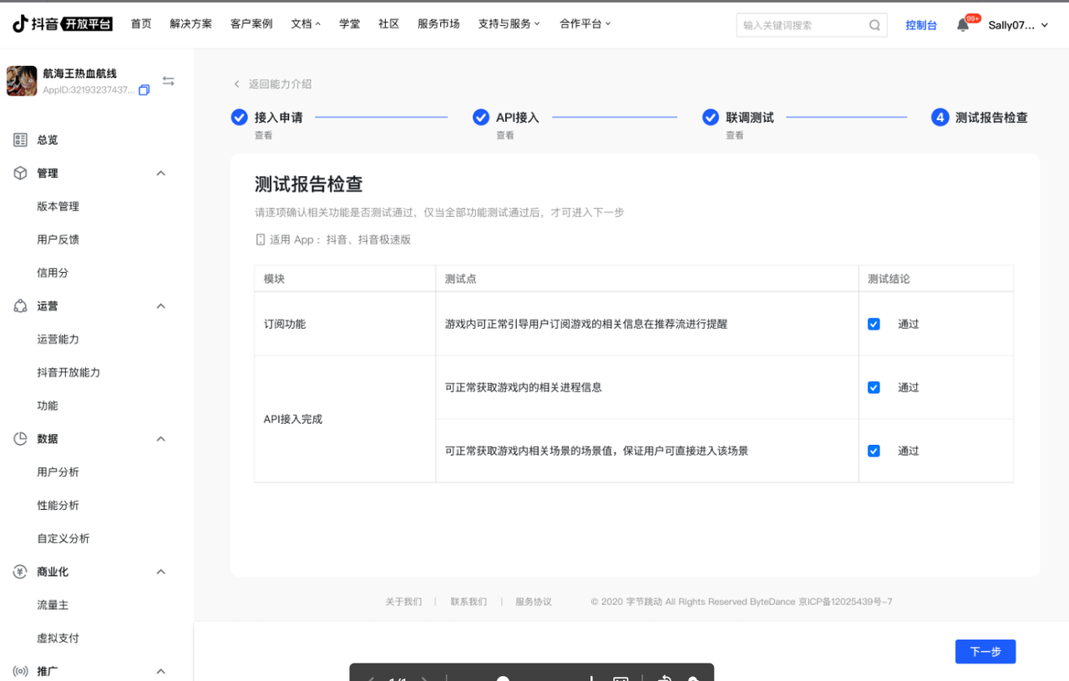The width and height of the screenshot is (1069, 681).
Task: Collapse the 商业化 section chevron
Action: (x=161, y=572)
